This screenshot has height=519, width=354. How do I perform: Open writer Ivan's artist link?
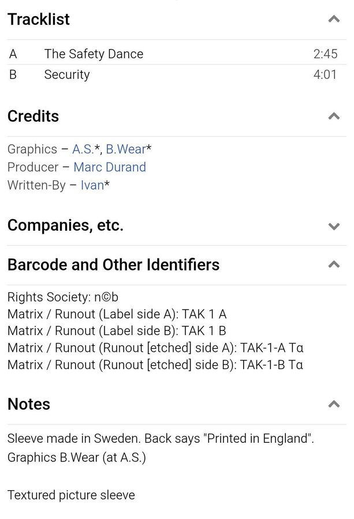(x=92, y=185)
